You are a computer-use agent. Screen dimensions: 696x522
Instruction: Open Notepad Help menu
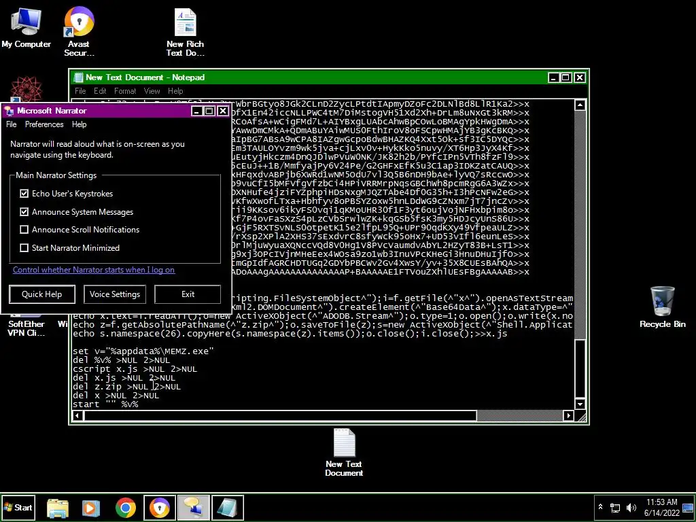pyautogui.click(x=175, y=90)
